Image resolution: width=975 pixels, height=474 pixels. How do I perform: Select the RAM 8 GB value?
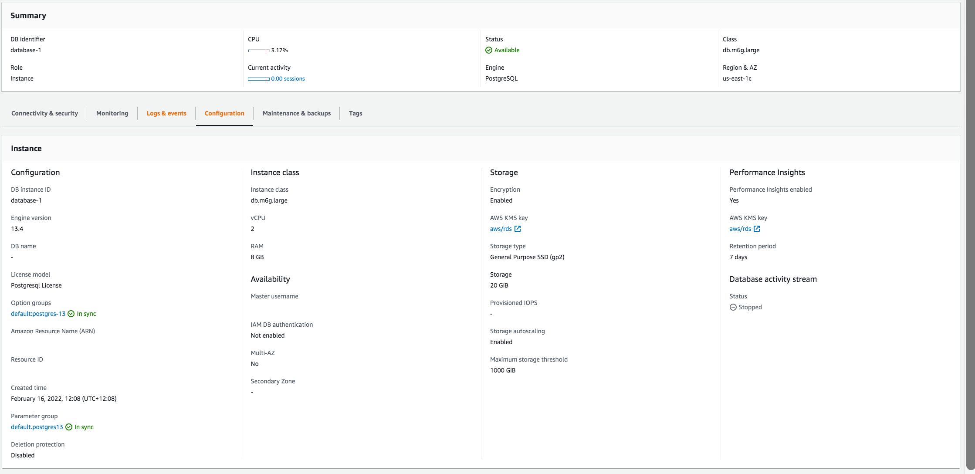(257, 257)
